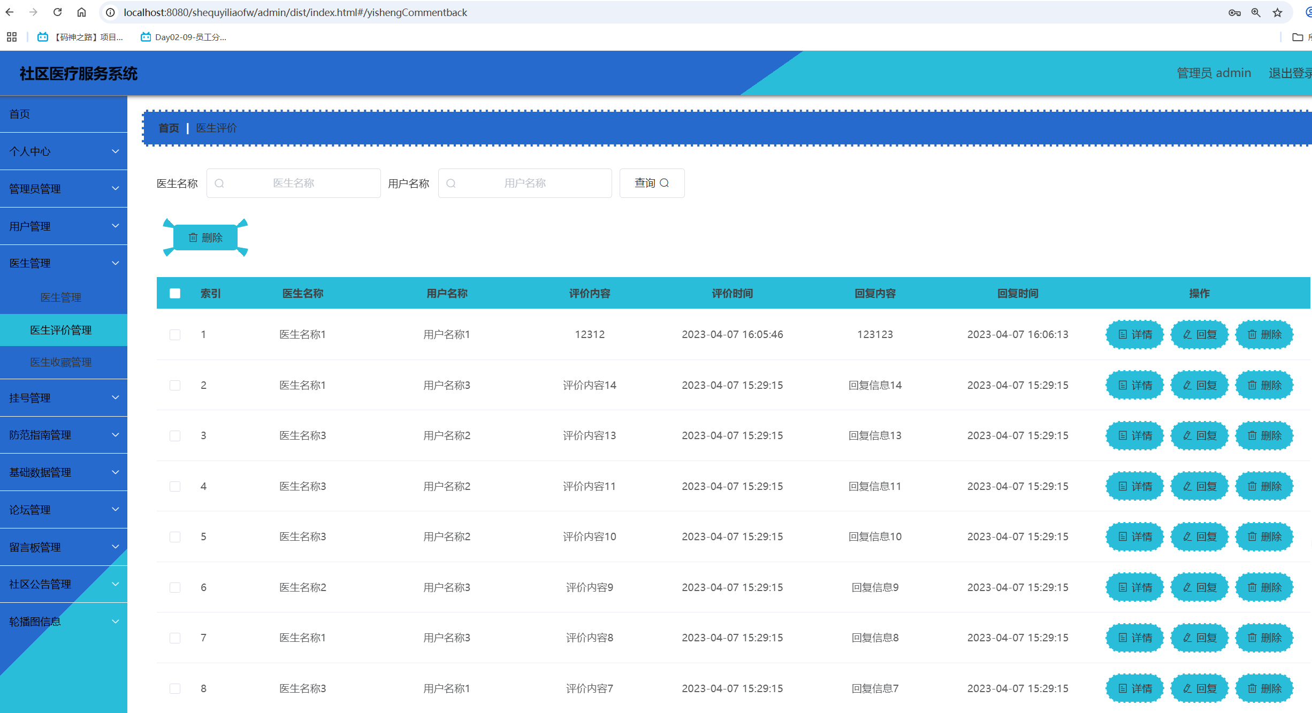
Task: Reload the page with refresh icon
Action: pyautogui.click(x=58, y=12)
